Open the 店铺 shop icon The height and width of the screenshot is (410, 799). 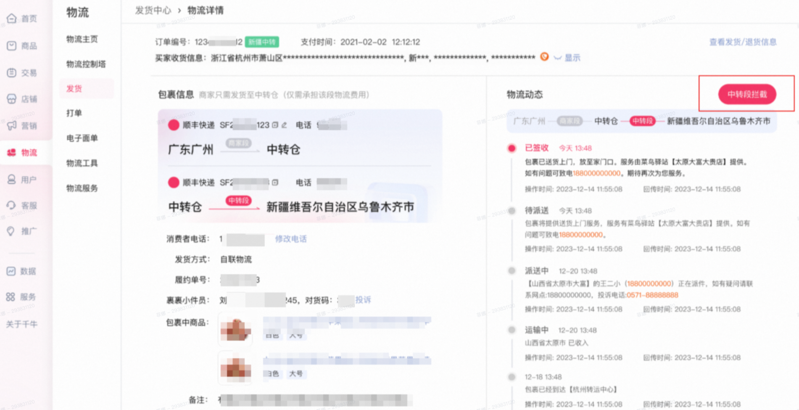point(12,99)
